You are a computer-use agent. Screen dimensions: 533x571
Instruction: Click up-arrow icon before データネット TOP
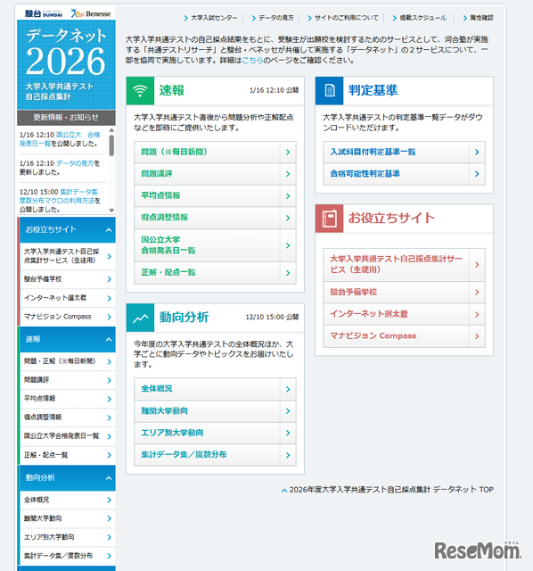tap(284, 491)
